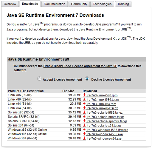This screenshot has width=152, height=148.
Task: Select Accept License Agreement radio button
Action: point(39,79)
